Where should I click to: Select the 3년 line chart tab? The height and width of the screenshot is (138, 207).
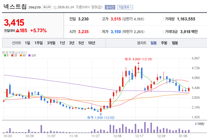pyautogui.click(x=72, y=43)
